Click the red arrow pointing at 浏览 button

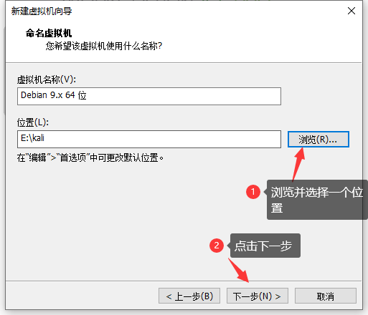[x=298, y=164]
